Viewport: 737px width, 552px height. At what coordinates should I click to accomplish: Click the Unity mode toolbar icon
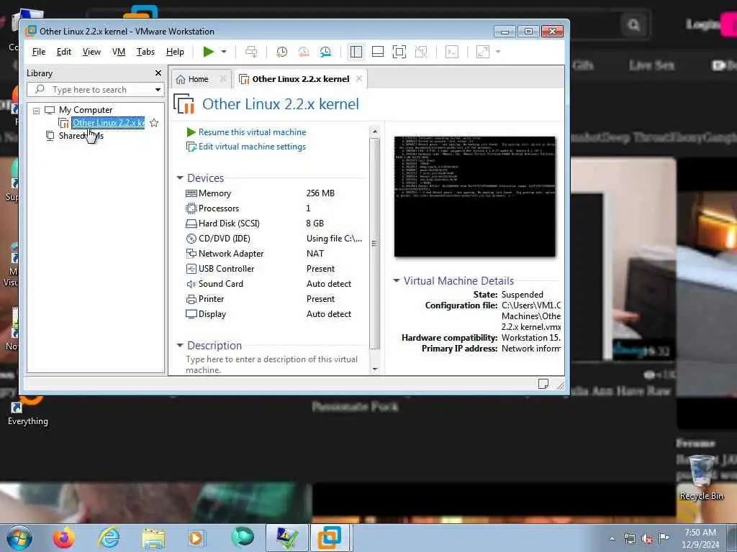tap(420, 52)
